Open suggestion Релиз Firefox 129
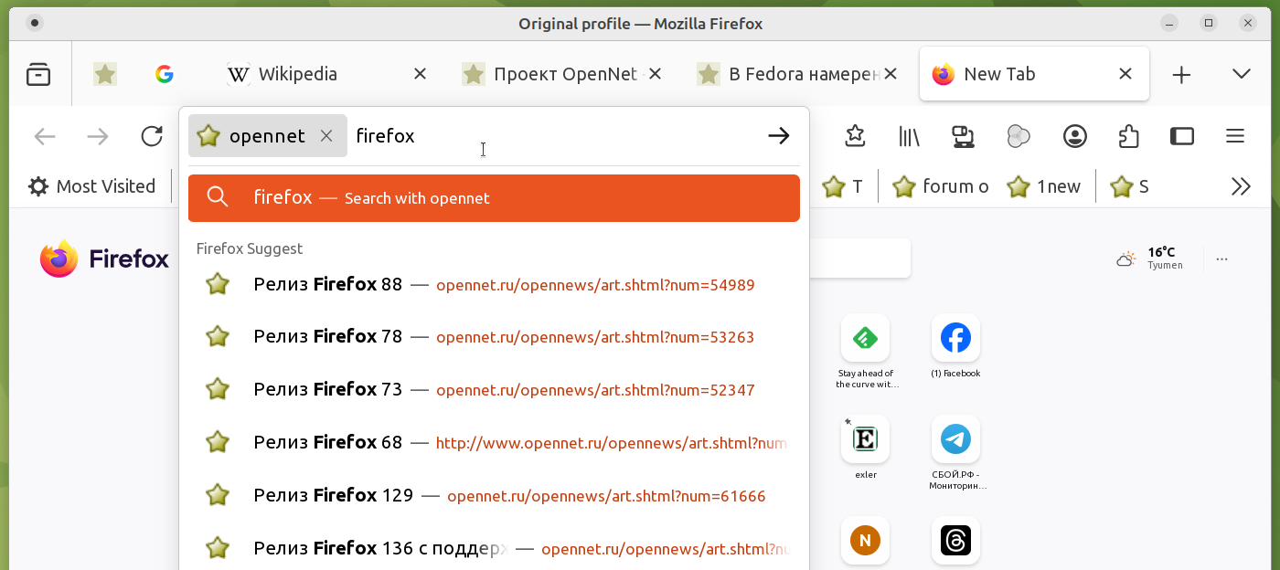The width and height of the screenshot is (1280, 570). click(494, 496)
